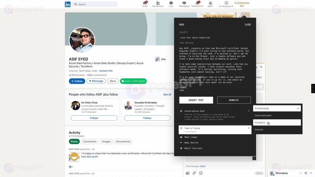The image size is (315, 177).
Task: Select the Documents activity tab
Action: point(123,142)
